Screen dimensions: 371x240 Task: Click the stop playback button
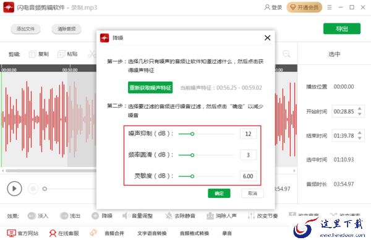33,189
